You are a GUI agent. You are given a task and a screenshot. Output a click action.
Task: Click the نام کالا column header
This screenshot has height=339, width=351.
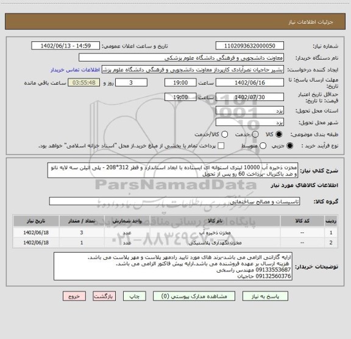point(215,221)
